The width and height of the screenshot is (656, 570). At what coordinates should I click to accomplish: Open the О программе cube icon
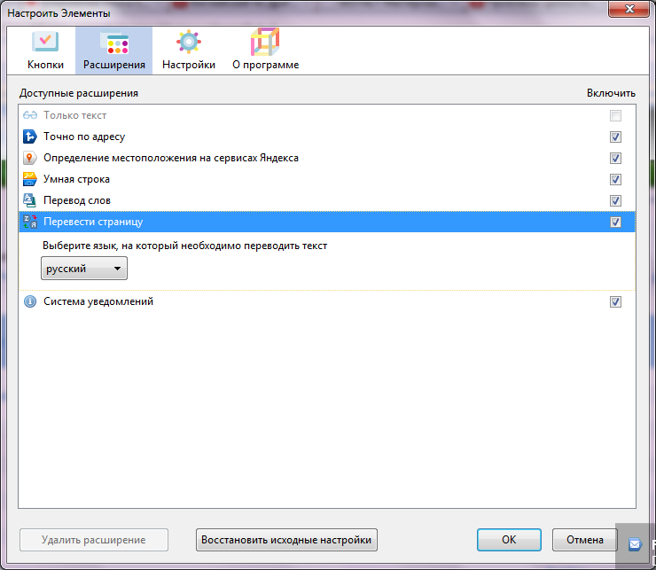point(265,42)
